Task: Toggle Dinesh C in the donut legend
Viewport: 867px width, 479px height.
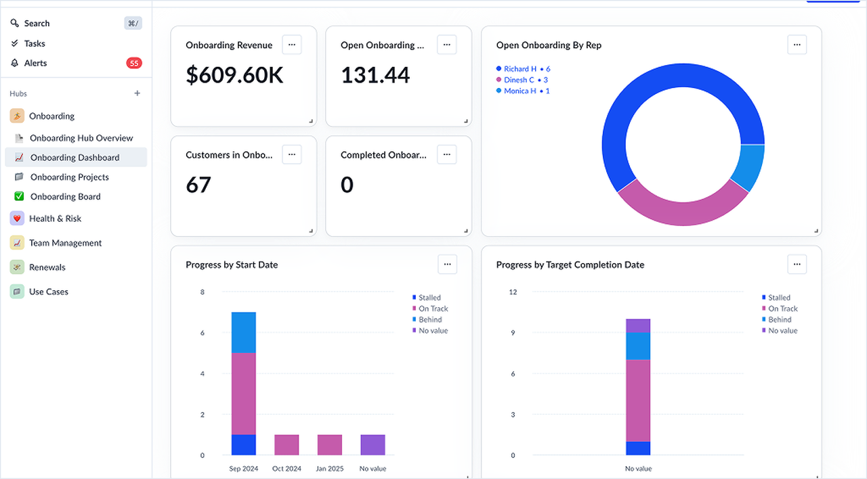Action: click(x=522, y=80)
